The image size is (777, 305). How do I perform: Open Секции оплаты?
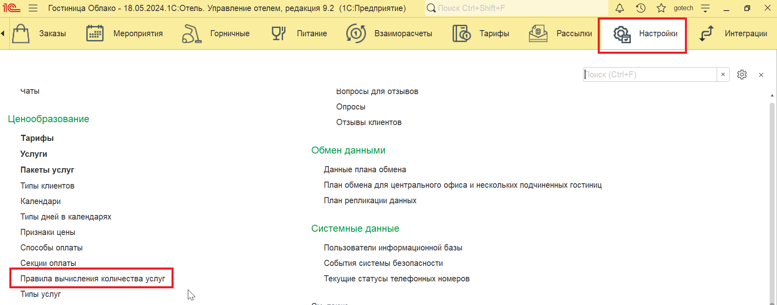click(48, 263)
